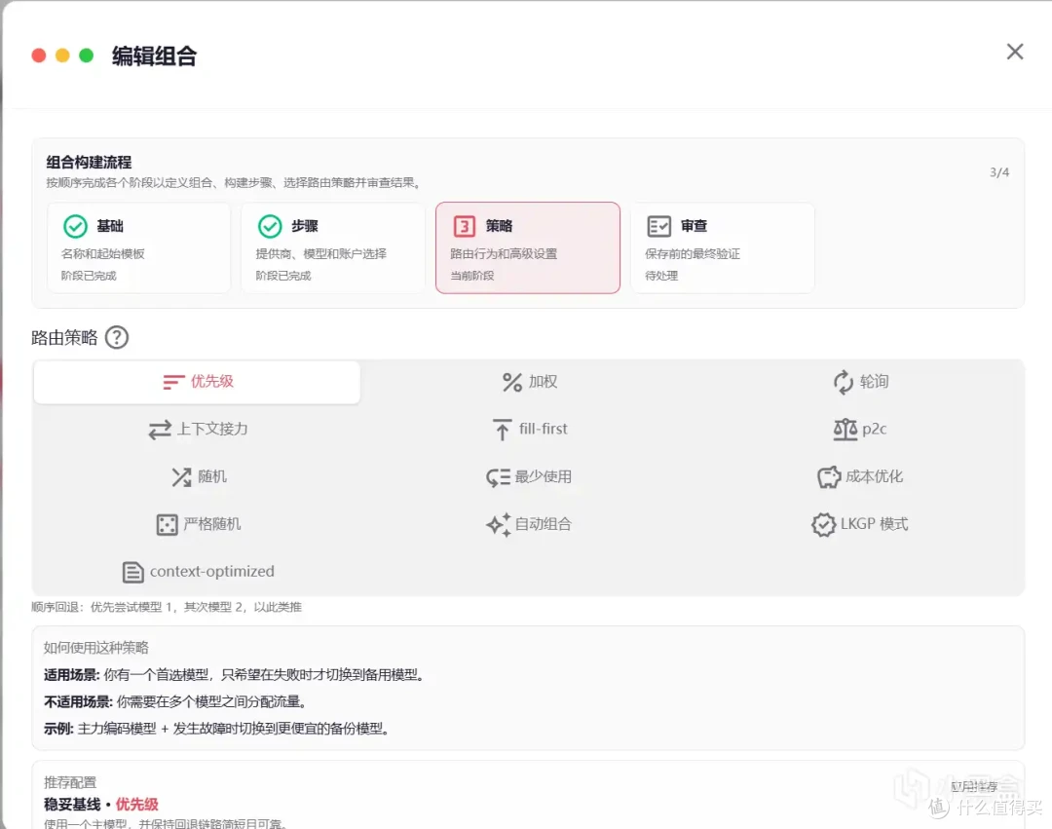Click the red 优先级 text in 稳妥基线
The image size is (1052, 829).
pyautogui.click(x=137, y=805)
